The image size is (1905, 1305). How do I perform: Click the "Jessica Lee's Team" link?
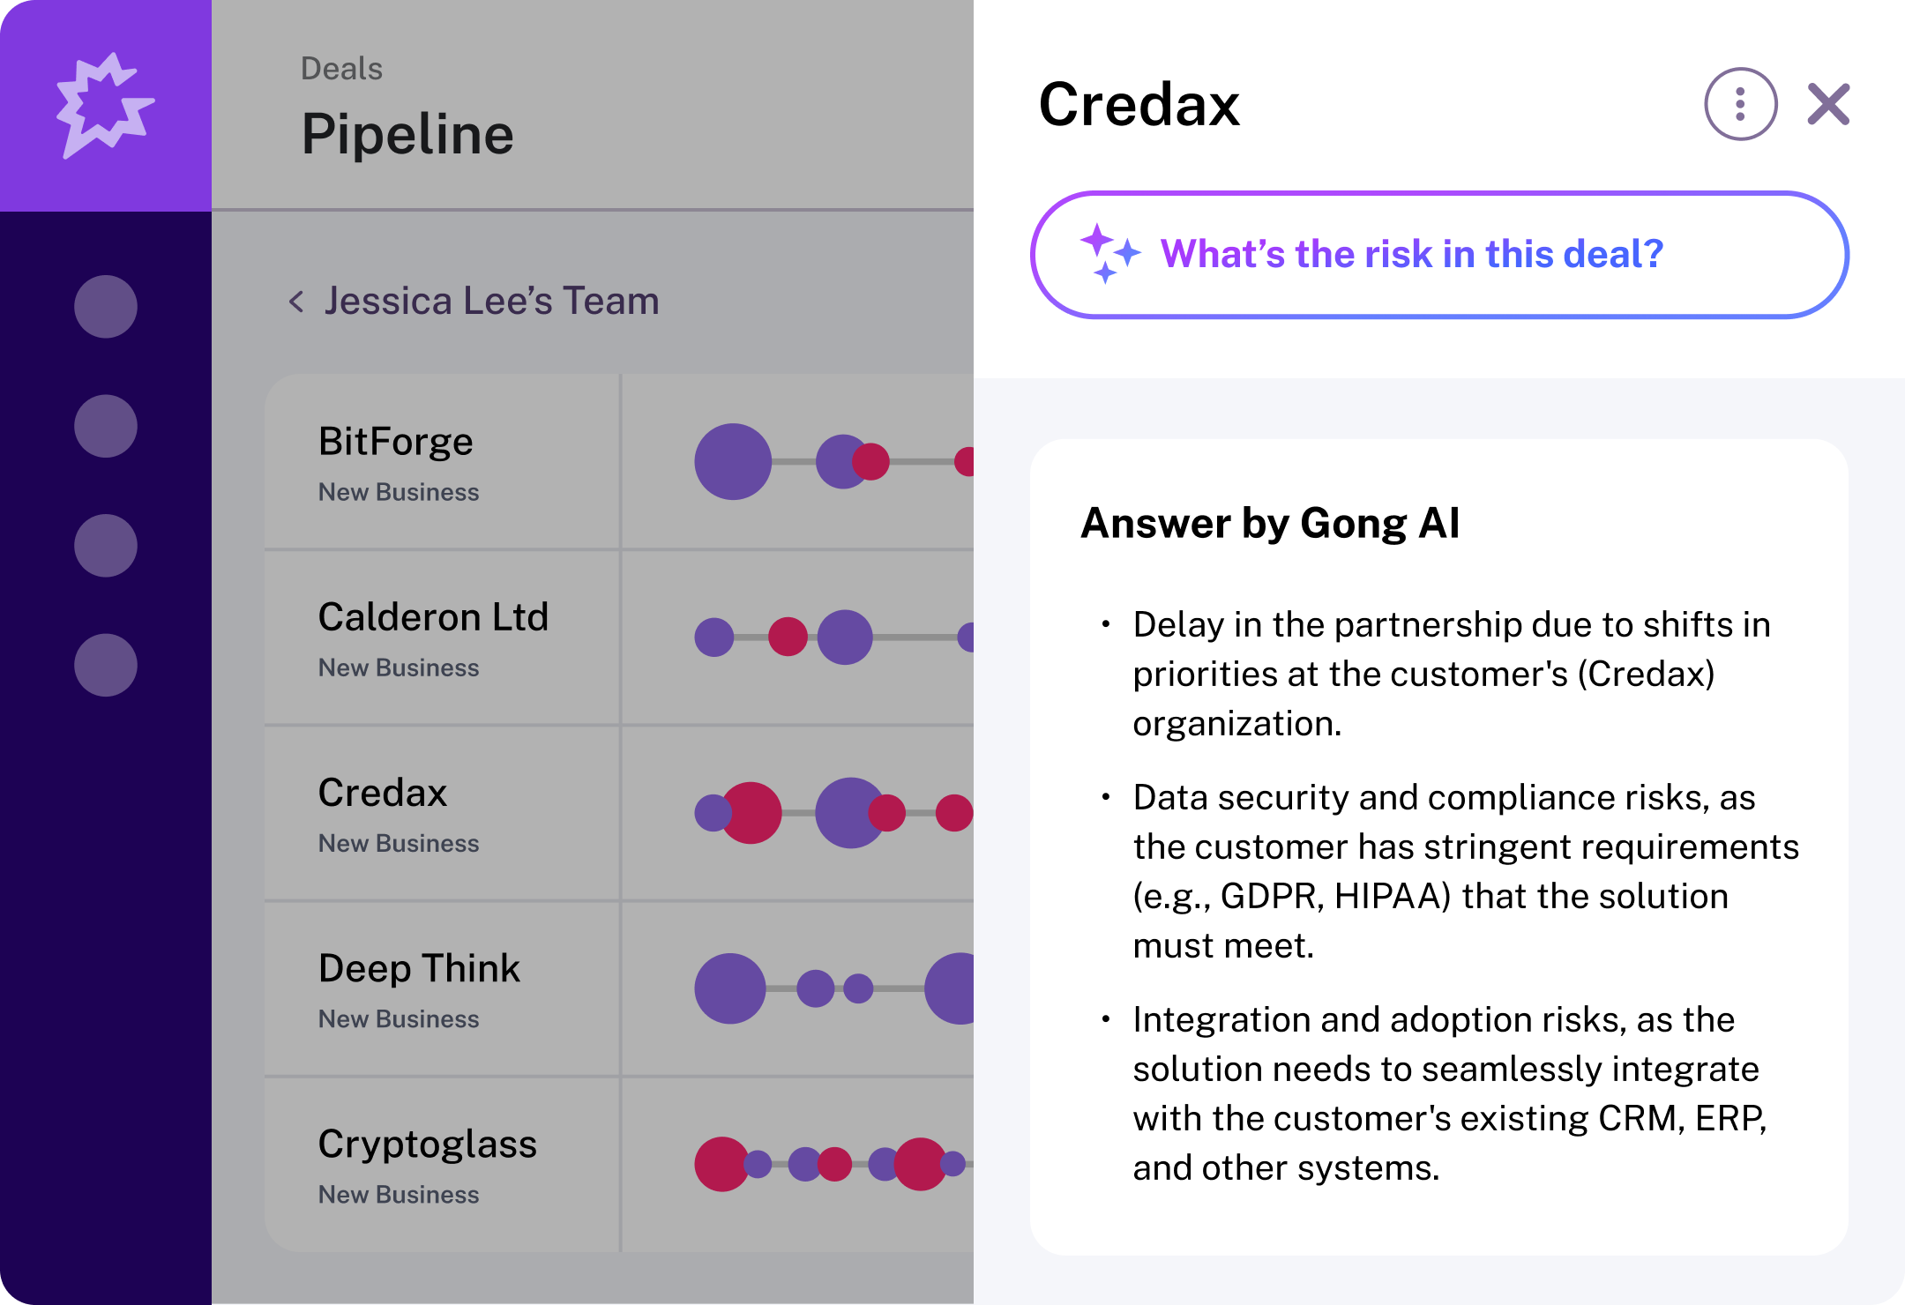[x=491, y=301]
